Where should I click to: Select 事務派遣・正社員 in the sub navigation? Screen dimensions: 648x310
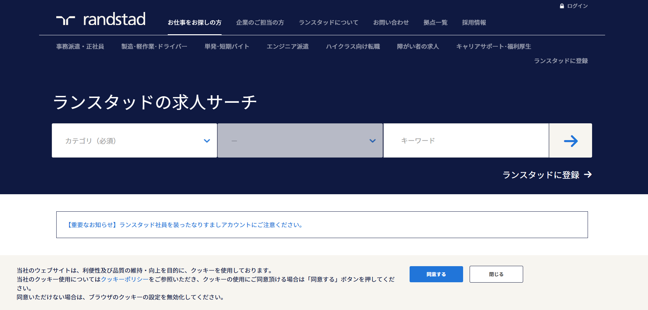click(x=80, y=47)
